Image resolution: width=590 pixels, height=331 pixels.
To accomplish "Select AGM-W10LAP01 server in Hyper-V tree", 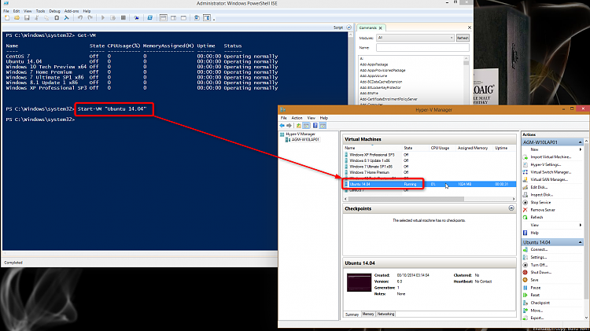I will click(x=305, y=139).
